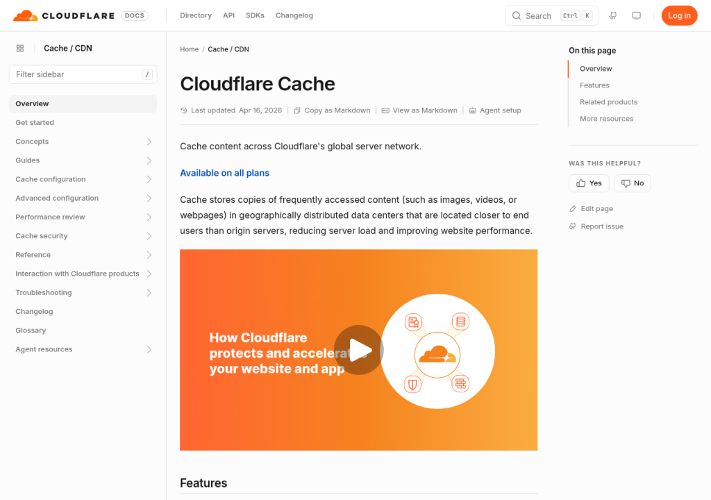The height and width of the screenshot is (500, 711).
Task: Open the header Changelog nav item
Action: click(x=294, y=15)
